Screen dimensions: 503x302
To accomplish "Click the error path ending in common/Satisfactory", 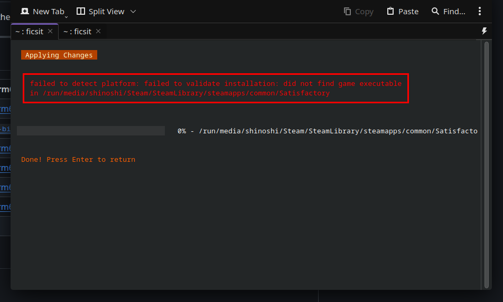I will point(186,93).
